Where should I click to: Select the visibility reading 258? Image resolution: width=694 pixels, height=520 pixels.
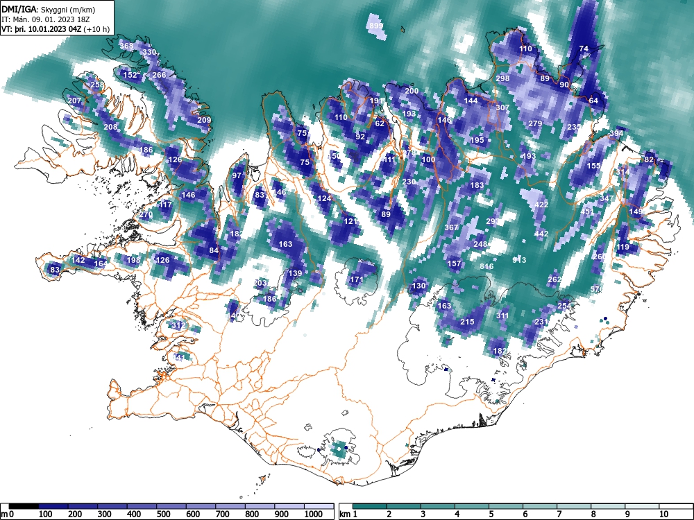(x=97, y=85)
